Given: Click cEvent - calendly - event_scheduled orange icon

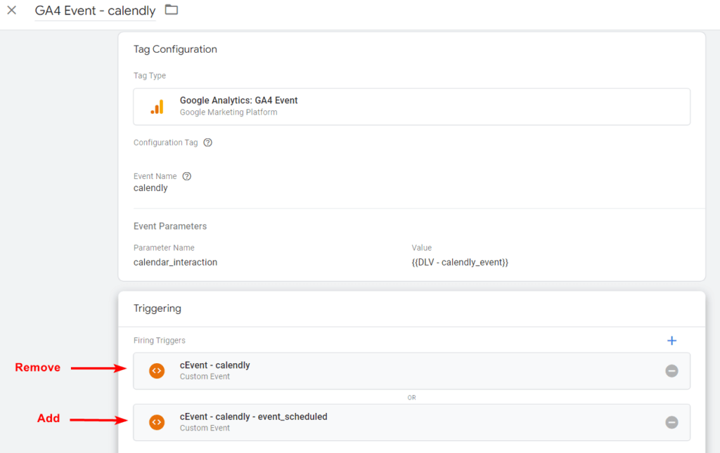Looking at the screenshot, I should point(157,422).
